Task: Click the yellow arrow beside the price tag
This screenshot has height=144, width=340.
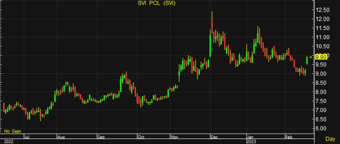Action: [311, 57]
